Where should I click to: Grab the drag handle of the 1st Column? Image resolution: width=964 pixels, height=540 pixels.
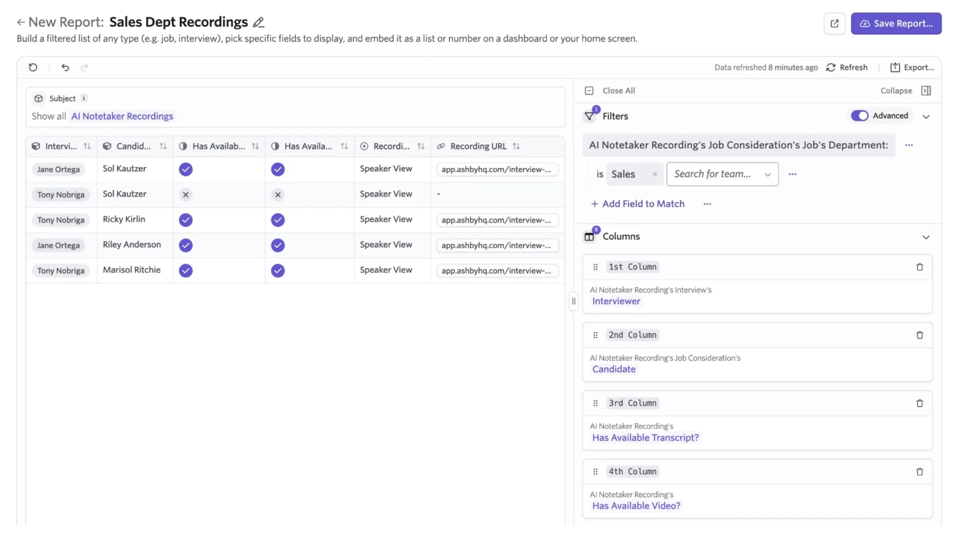click(595, 267)
